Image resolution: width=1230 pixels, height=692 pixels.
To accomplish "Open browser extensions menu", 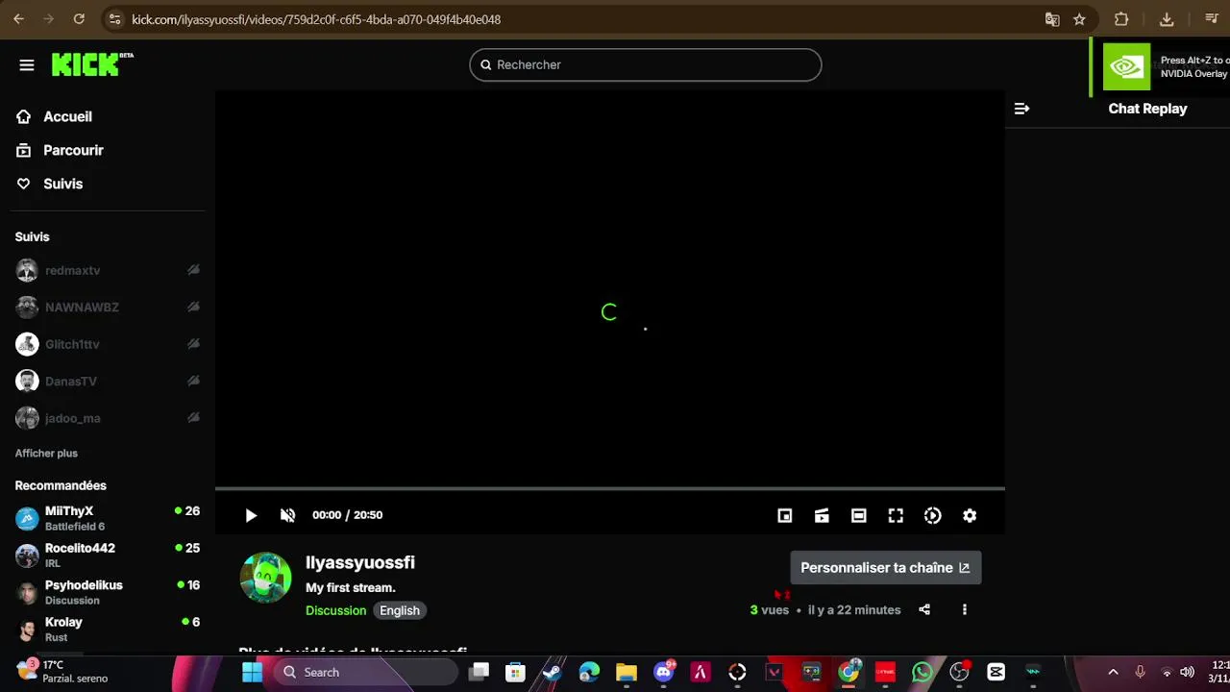I will point(1121,19).
